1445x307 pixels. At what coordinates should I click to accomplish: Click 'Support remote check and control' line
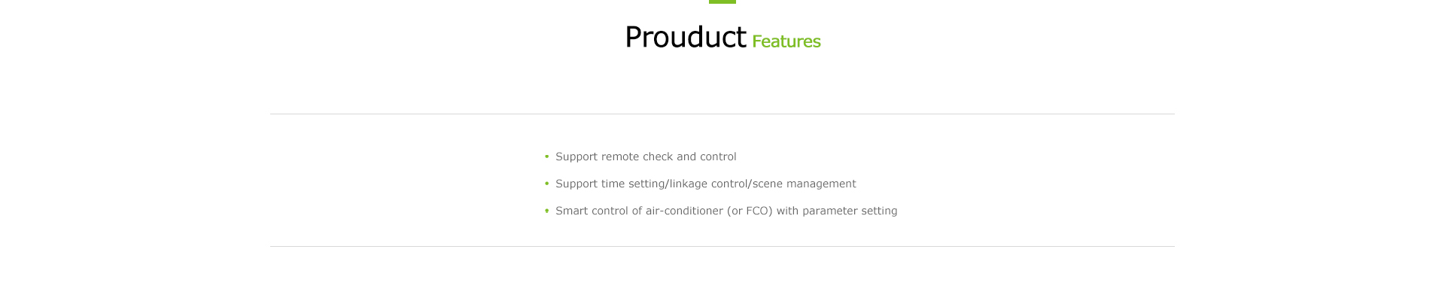[646, 157]
